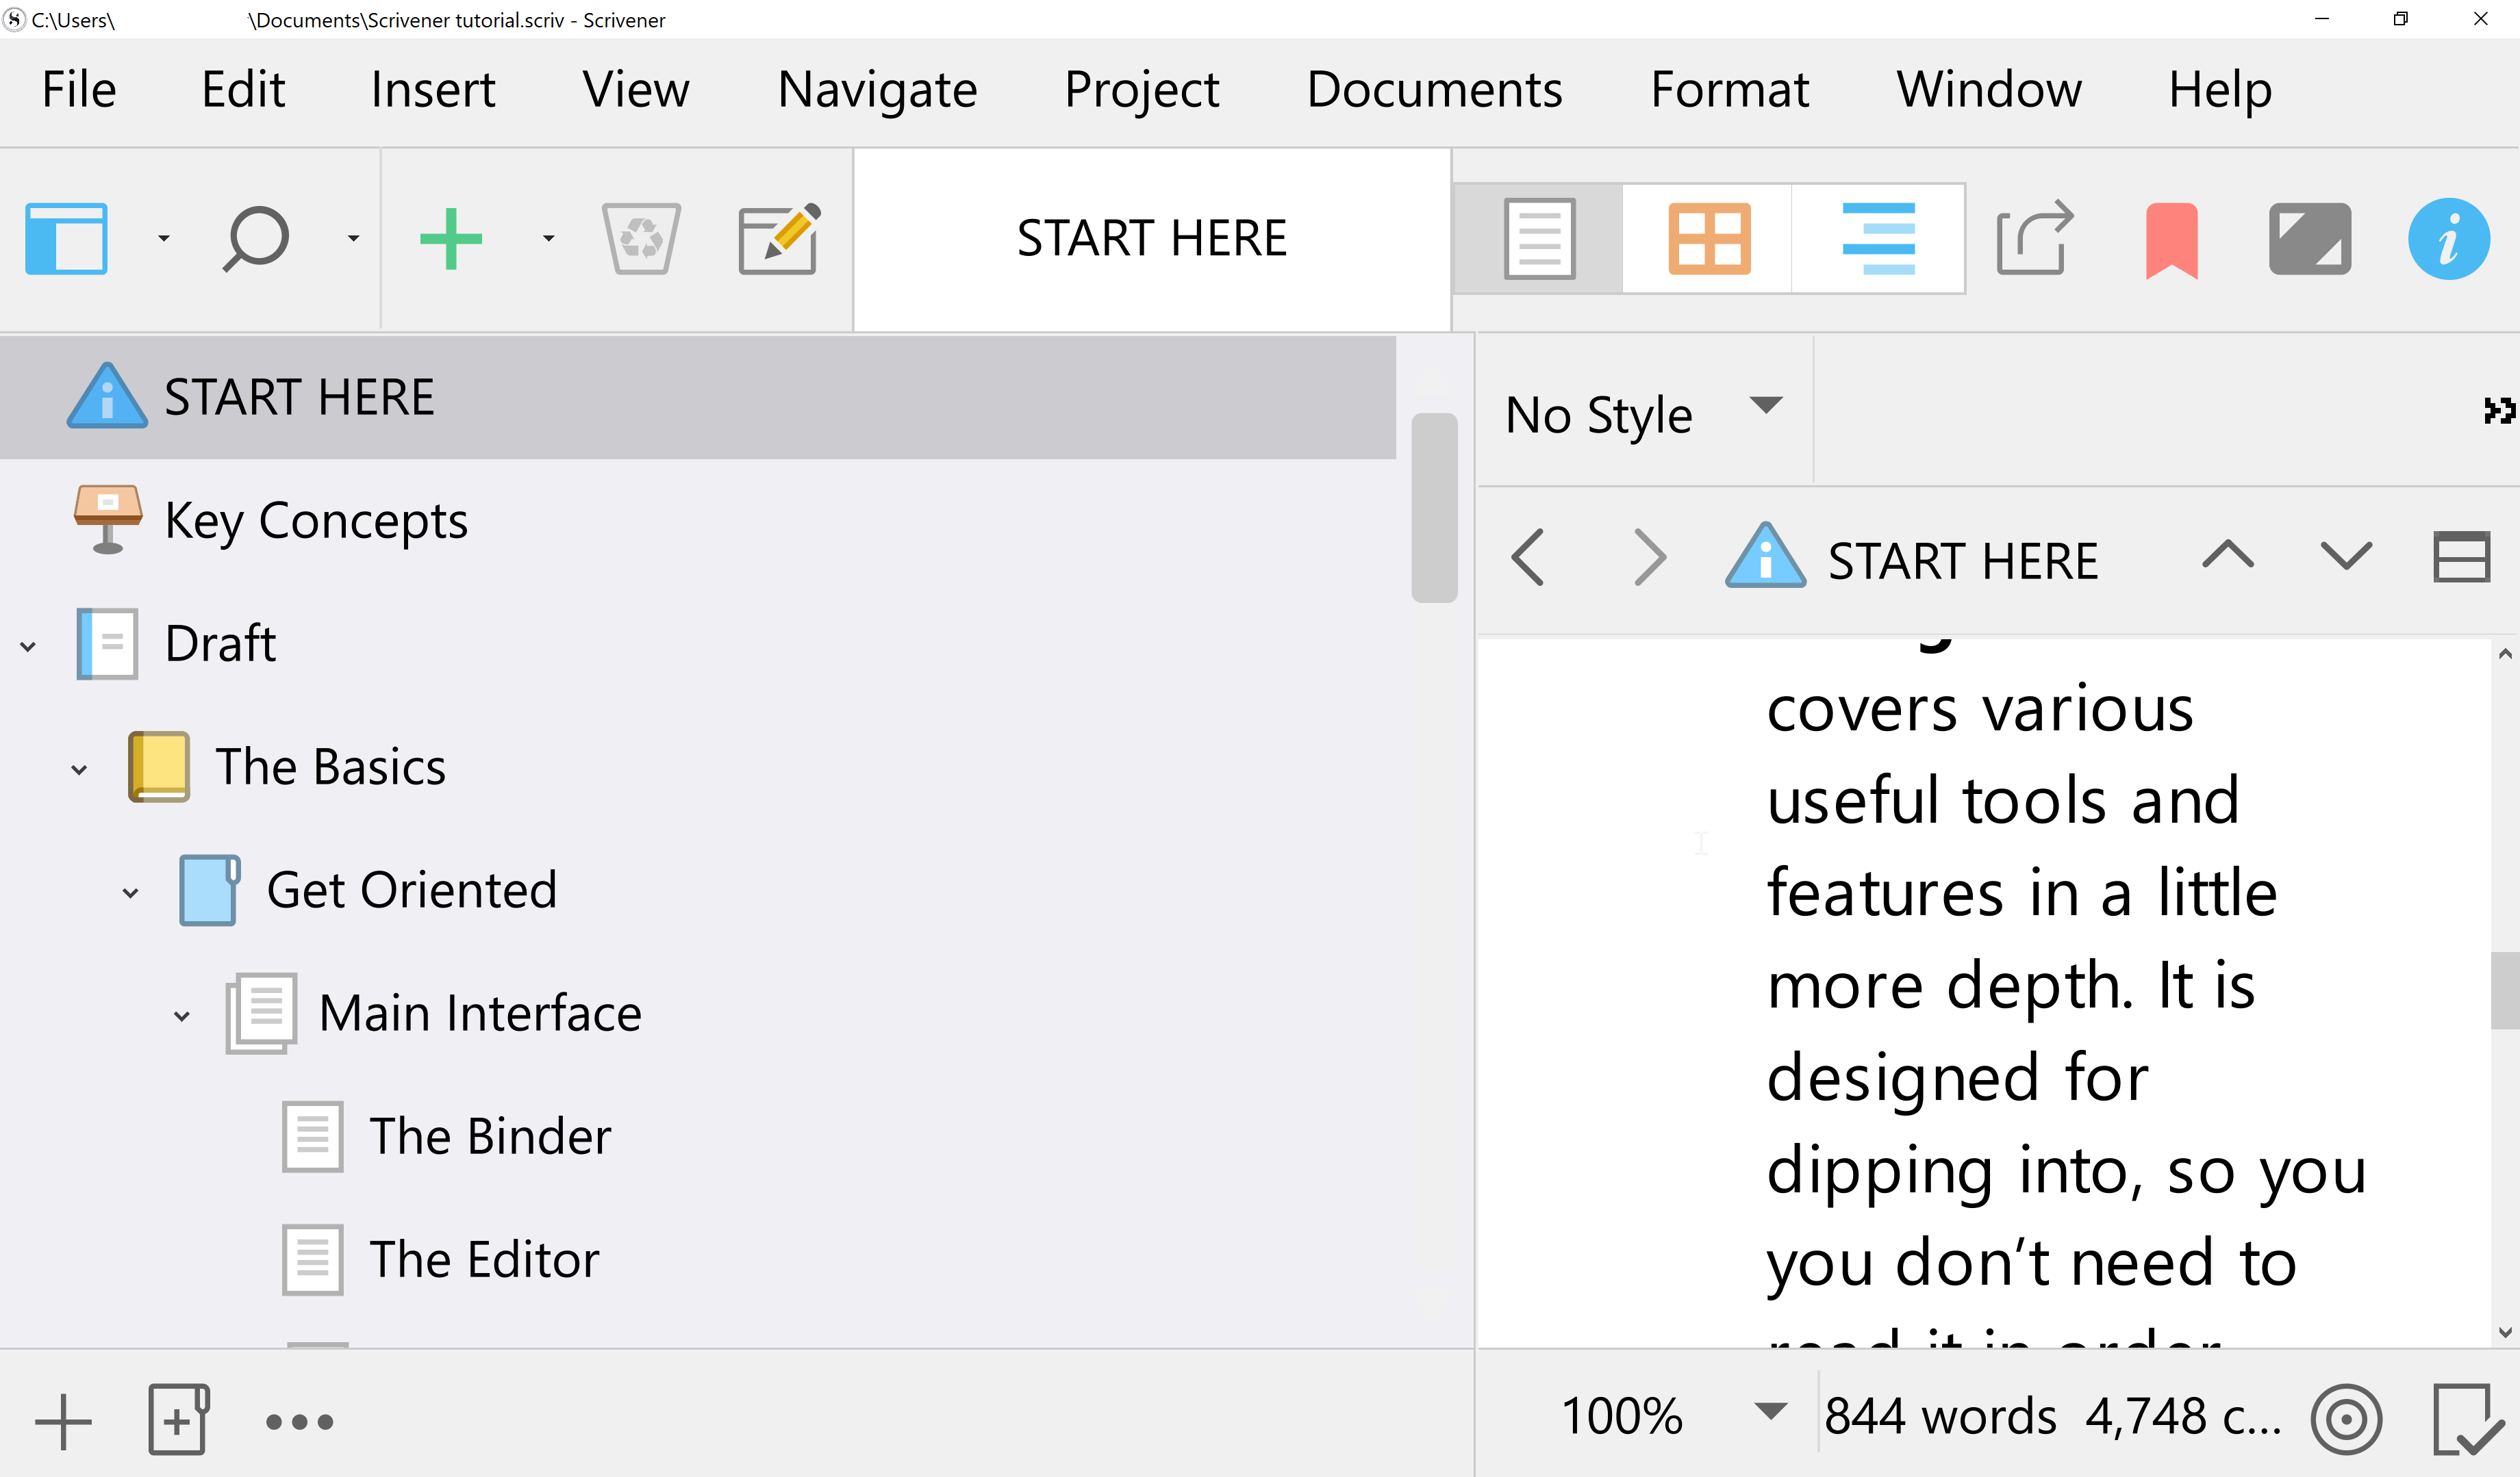Open the Format menu
Screen dimensions: 2520x1477
click(x=1729, y=90)
